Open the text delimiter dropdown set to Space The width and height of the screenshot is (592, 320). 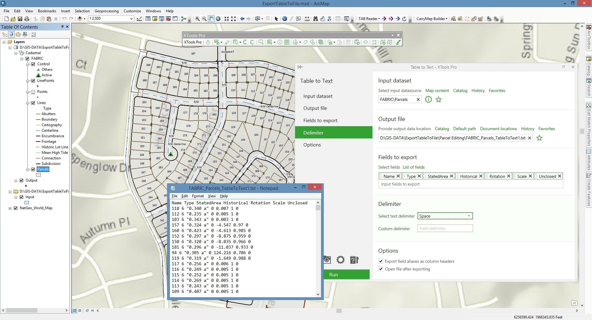(x=445, y=216)
